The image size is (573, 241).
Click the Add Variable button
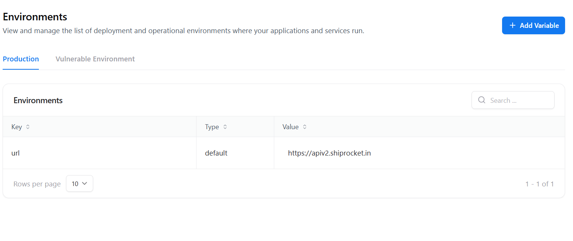pyautogui.click(x=533, y=25)
